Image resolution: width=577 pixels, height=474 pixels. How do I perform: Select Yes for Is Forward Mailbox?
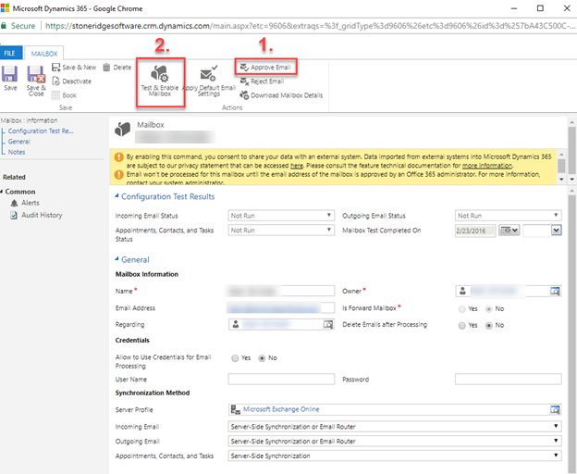pos(461,309)
